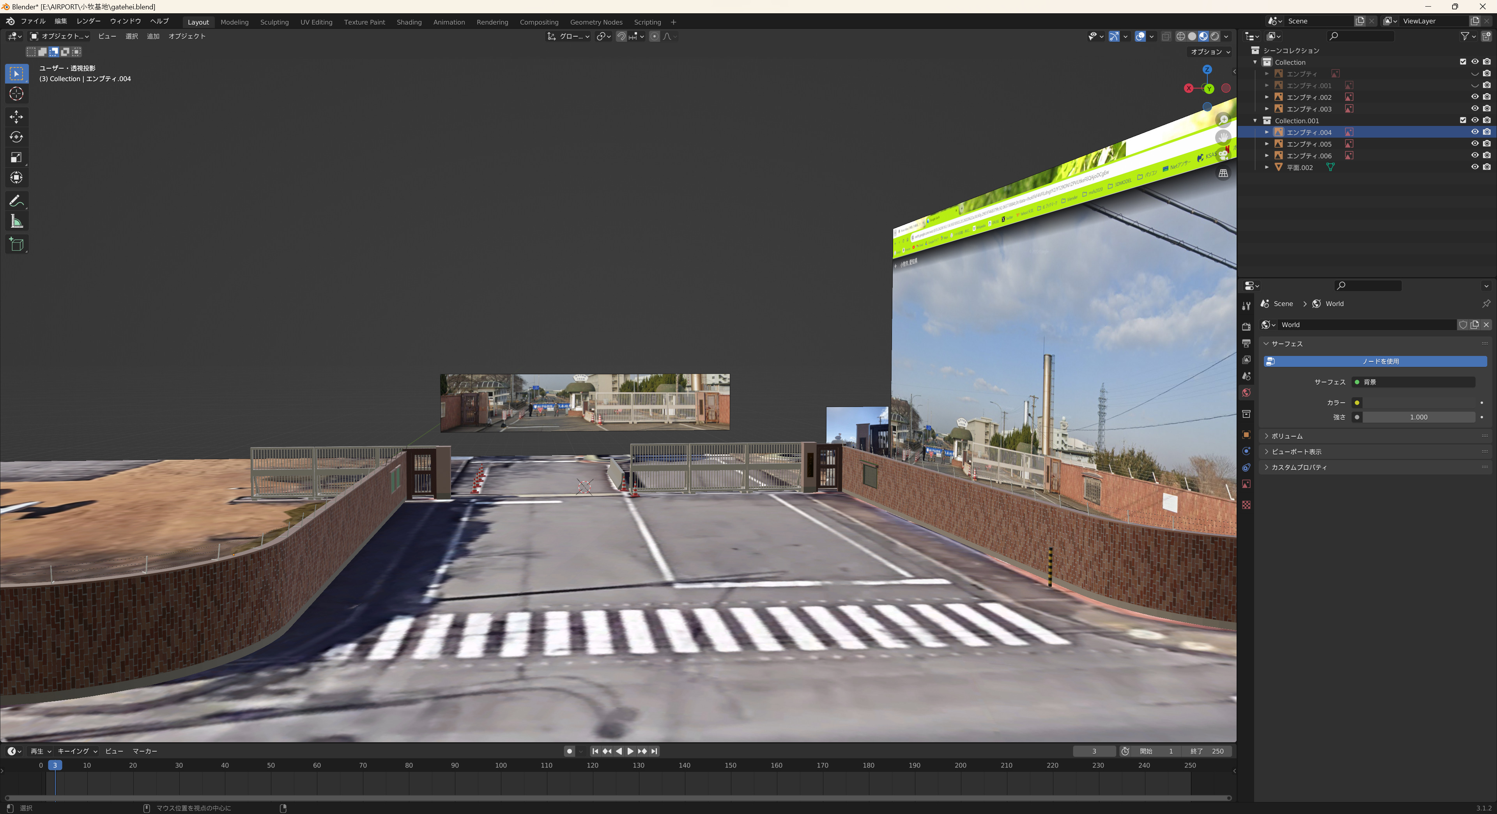Activate the Measure tool

click(x=16, y=221)
